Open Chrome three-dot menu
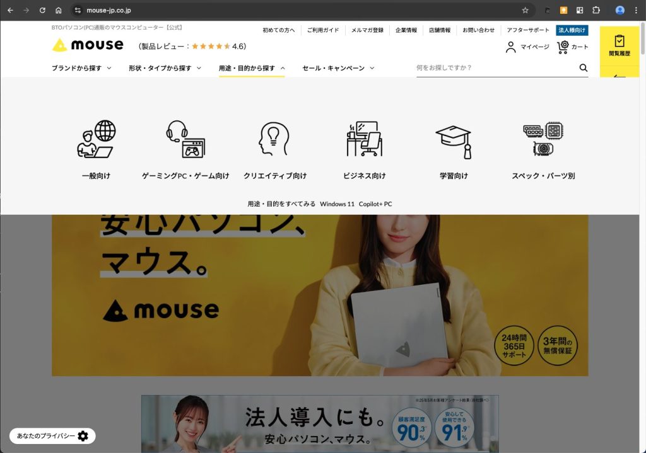 click(636, 10)
